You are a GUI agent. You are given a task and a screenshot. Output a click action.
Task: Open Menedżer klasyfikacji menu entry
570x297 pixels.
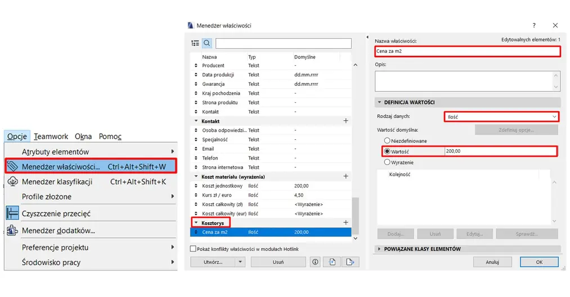(x=91, y=182)
